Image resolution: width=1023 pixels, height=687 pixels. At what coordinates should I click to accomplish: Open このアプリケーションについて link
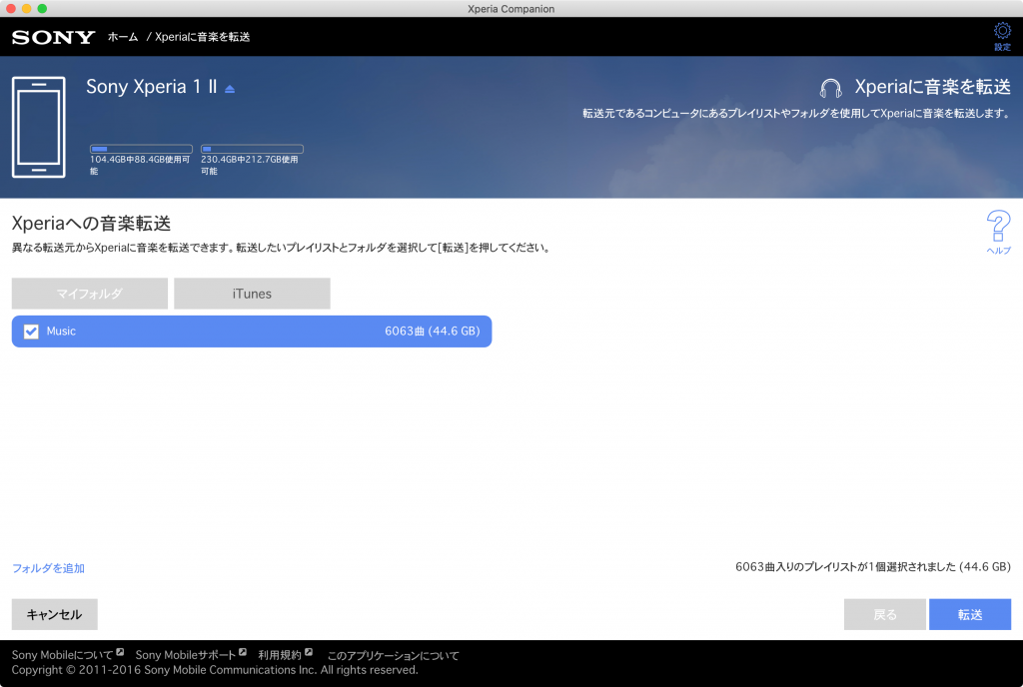393,656
